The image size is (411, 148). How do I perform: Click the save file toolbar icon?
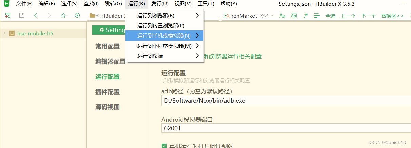coord(22,16)
